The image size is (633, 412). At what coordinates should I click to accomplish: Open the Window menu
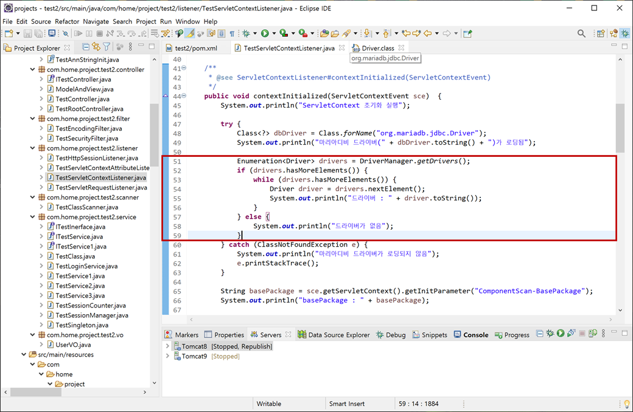tap(187, 21)
